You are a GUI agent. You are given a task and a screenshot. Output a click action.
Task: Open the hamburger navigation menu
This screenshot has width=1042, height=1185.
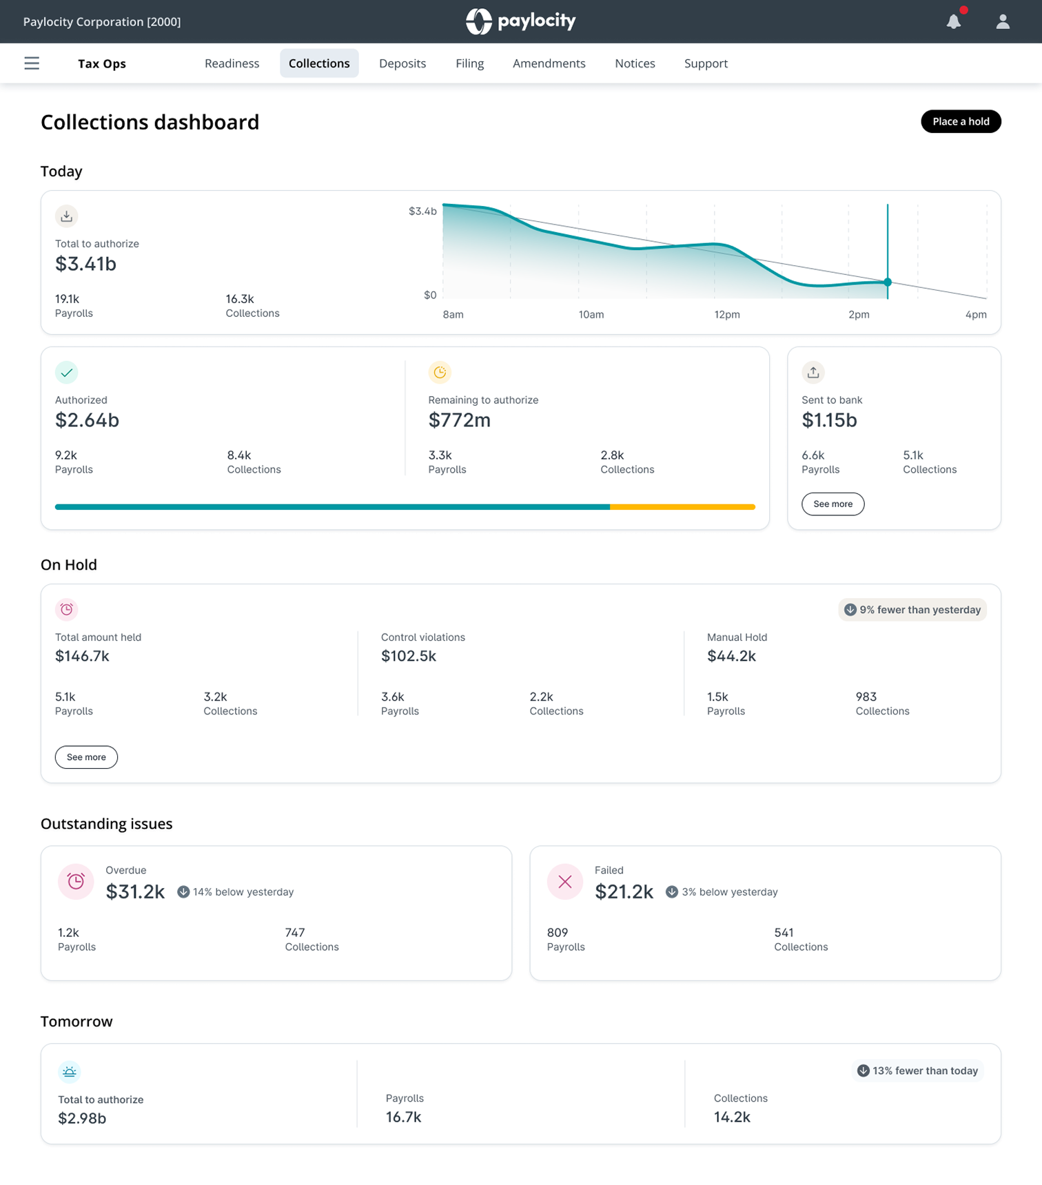tap(32, 63)
